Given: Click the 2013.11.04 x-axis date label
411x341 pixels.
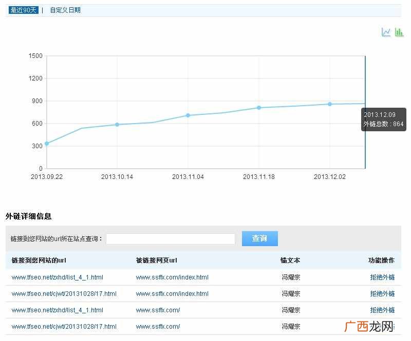Looking at the screenshot, I should tap(188, 177).
